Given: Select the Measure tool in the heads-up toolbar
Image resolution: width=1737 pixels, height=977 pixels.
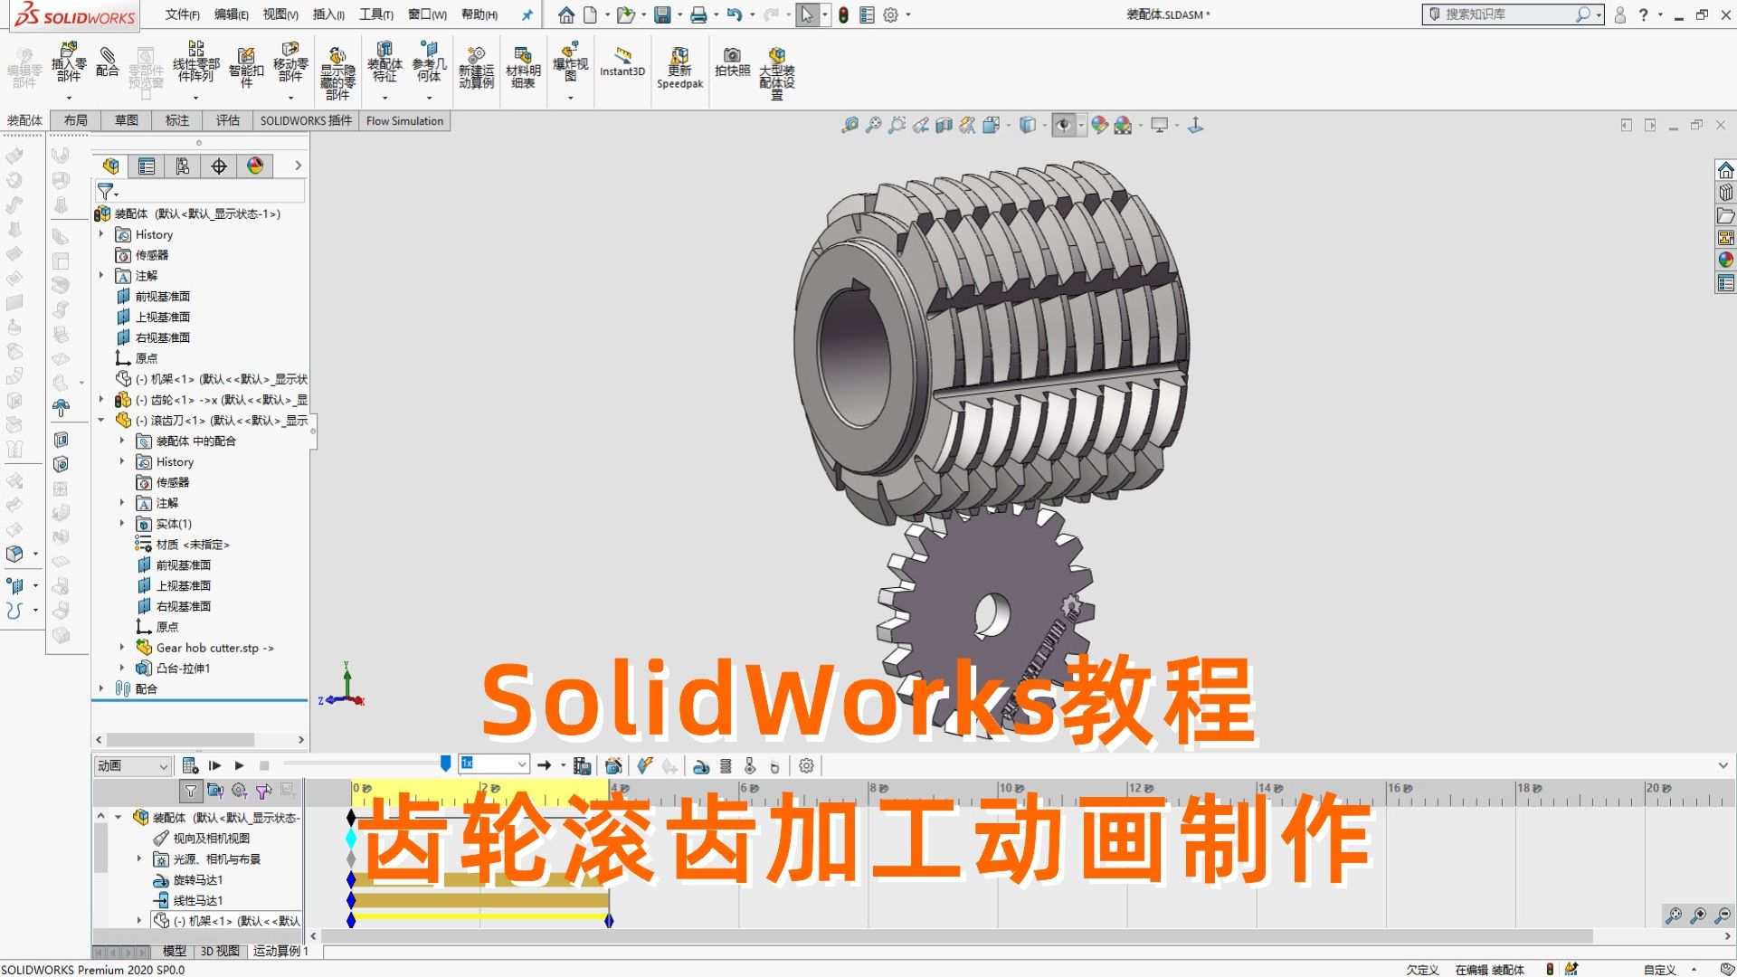Looking at the screenshot, I should pyautogui.click(x=851, y=126).
